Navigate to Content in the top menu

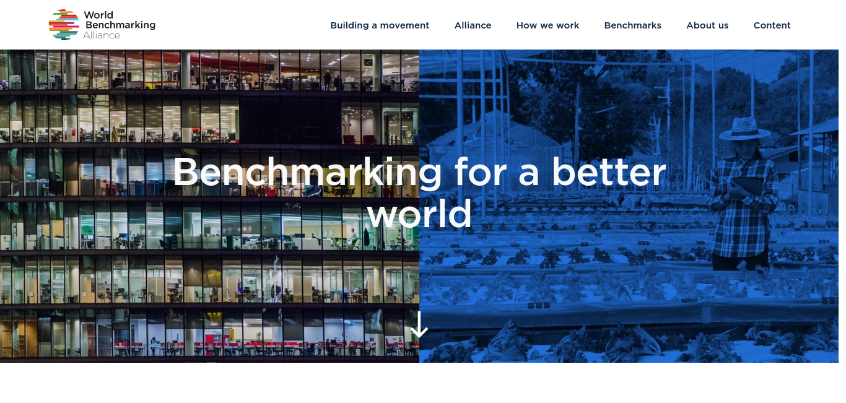772,25
